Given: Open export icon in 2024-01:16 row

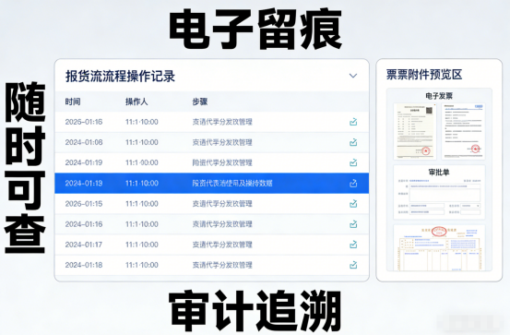Looking at the screenshot, I should coord(353,224).
